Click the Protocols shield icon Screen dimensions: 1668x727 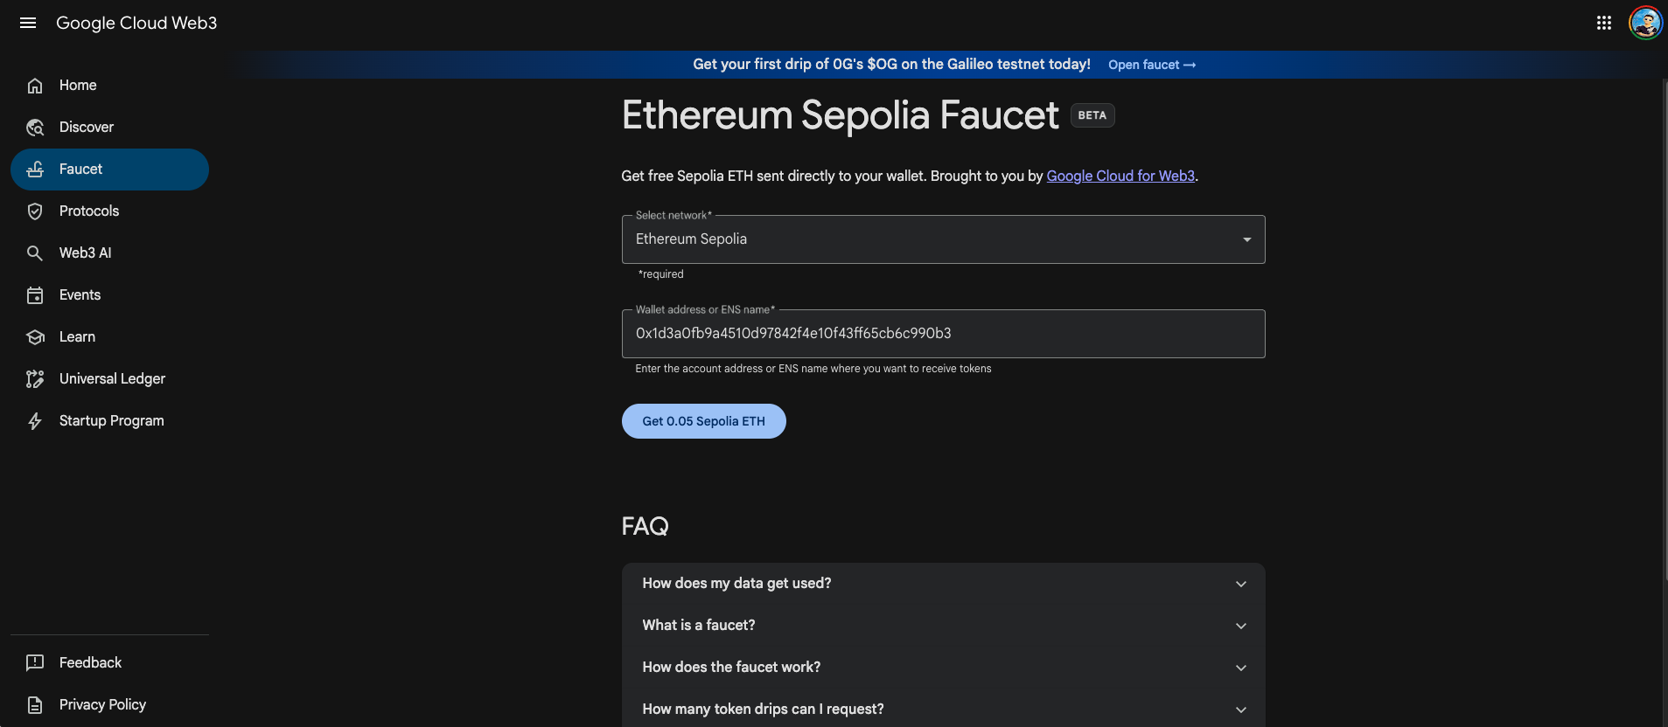click(x=35, y=211)
